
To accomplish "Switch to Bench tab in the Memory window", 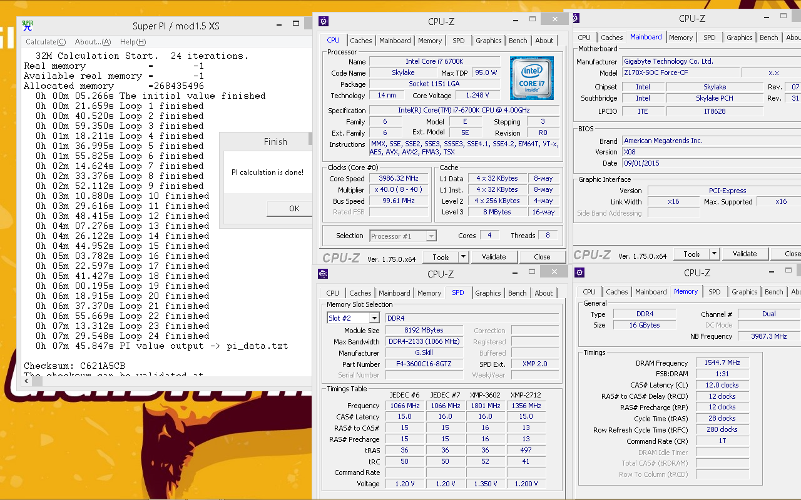I will click(x=774, y=292).
